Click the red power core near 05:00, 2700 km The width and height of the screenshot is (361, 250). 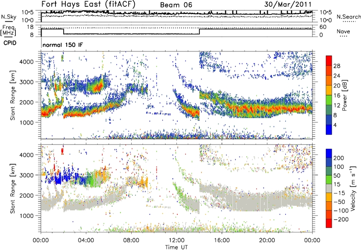tap(99, 87)
